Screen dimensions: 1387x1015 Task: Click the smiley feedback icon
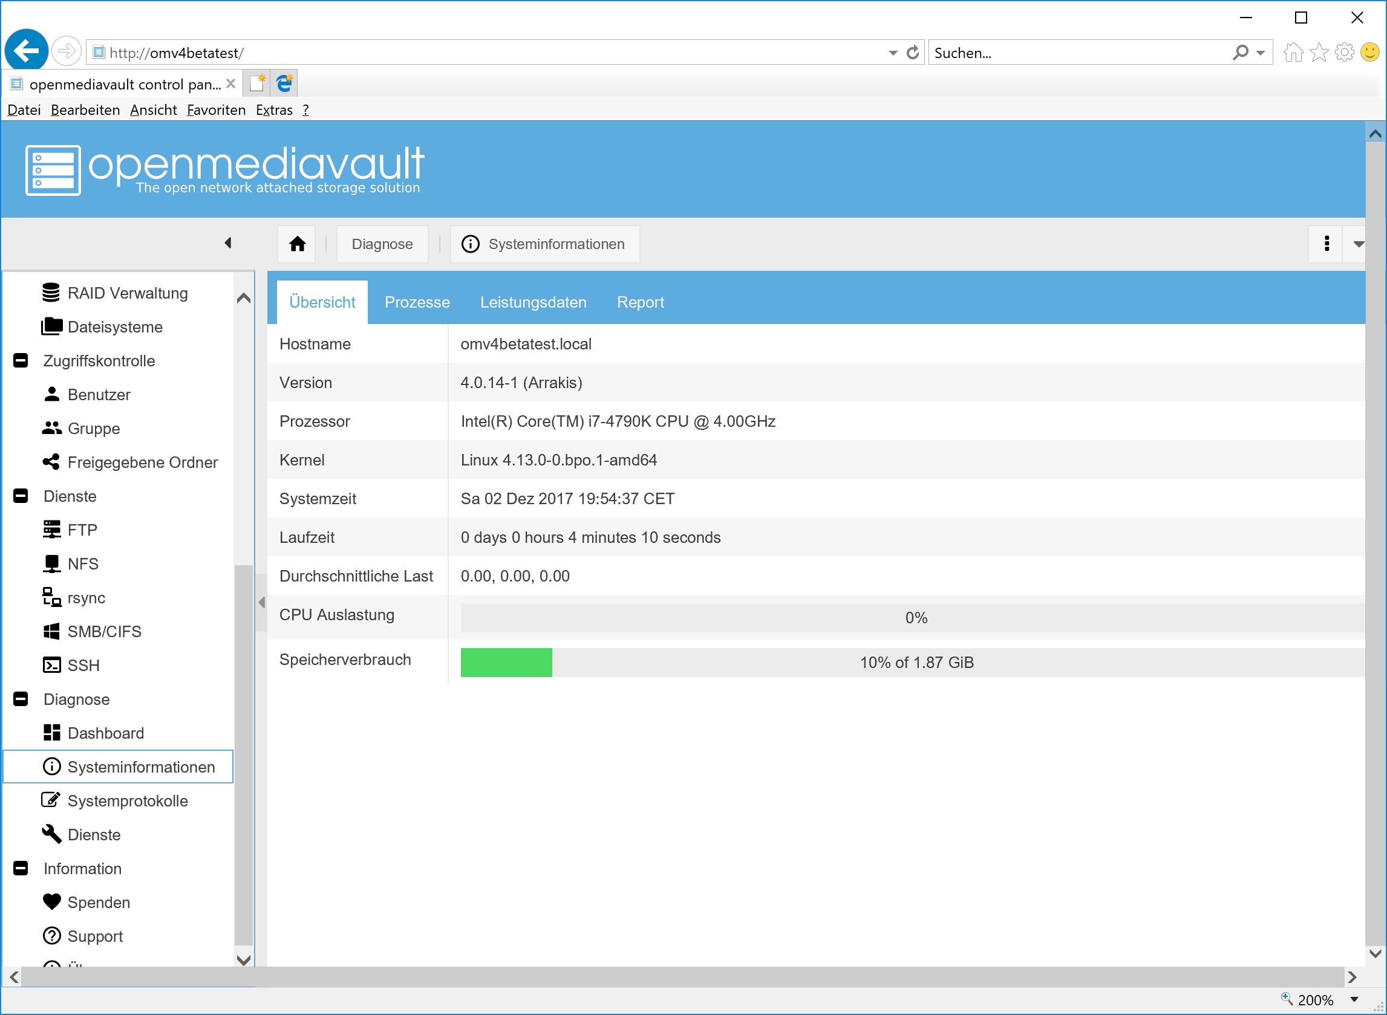coord(1370,52)
